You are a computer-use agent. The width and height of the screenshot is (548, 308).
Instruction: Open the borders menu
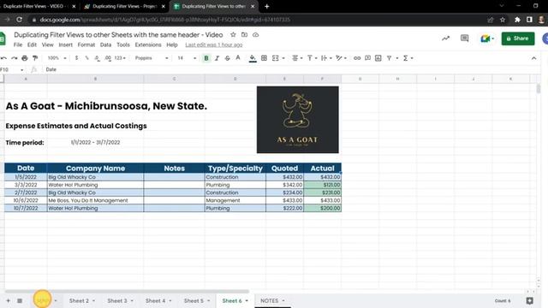click(x=265, y=58)
